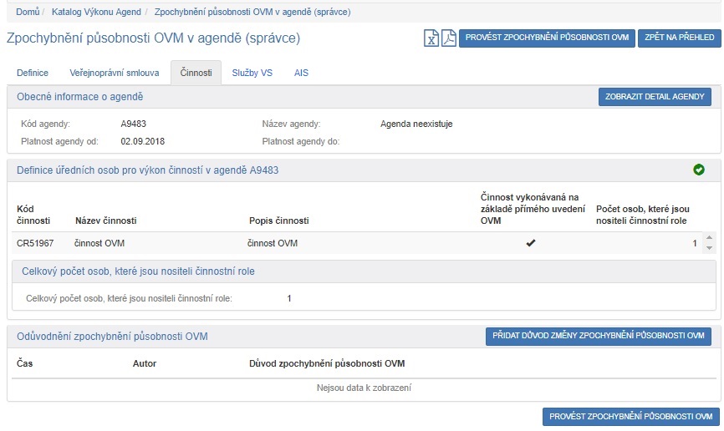
Task: Go to the Služby VS tab
Action: pos(252,73)
